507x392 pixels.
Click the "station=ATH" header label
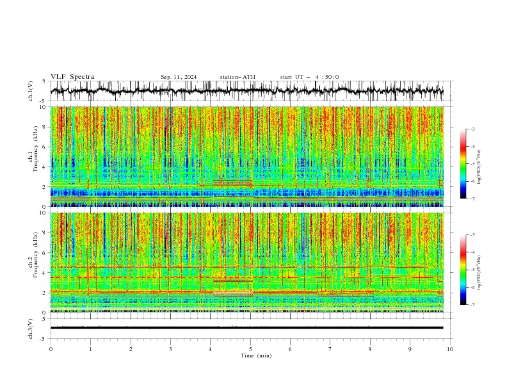pyautogui.click(x=237, y=77)
